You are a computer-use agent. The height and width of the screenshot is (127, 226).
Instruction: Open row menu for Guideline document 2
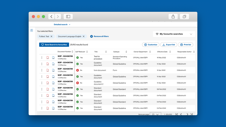tap(42, 83)
